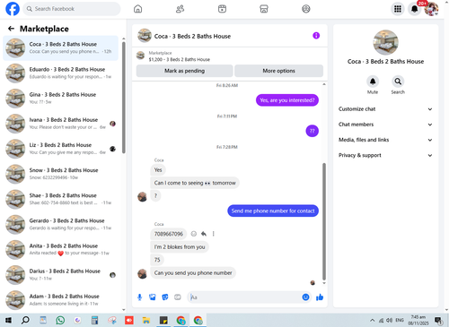
Task: Click the large listing photo in info panel
Action: pos(385,42)
